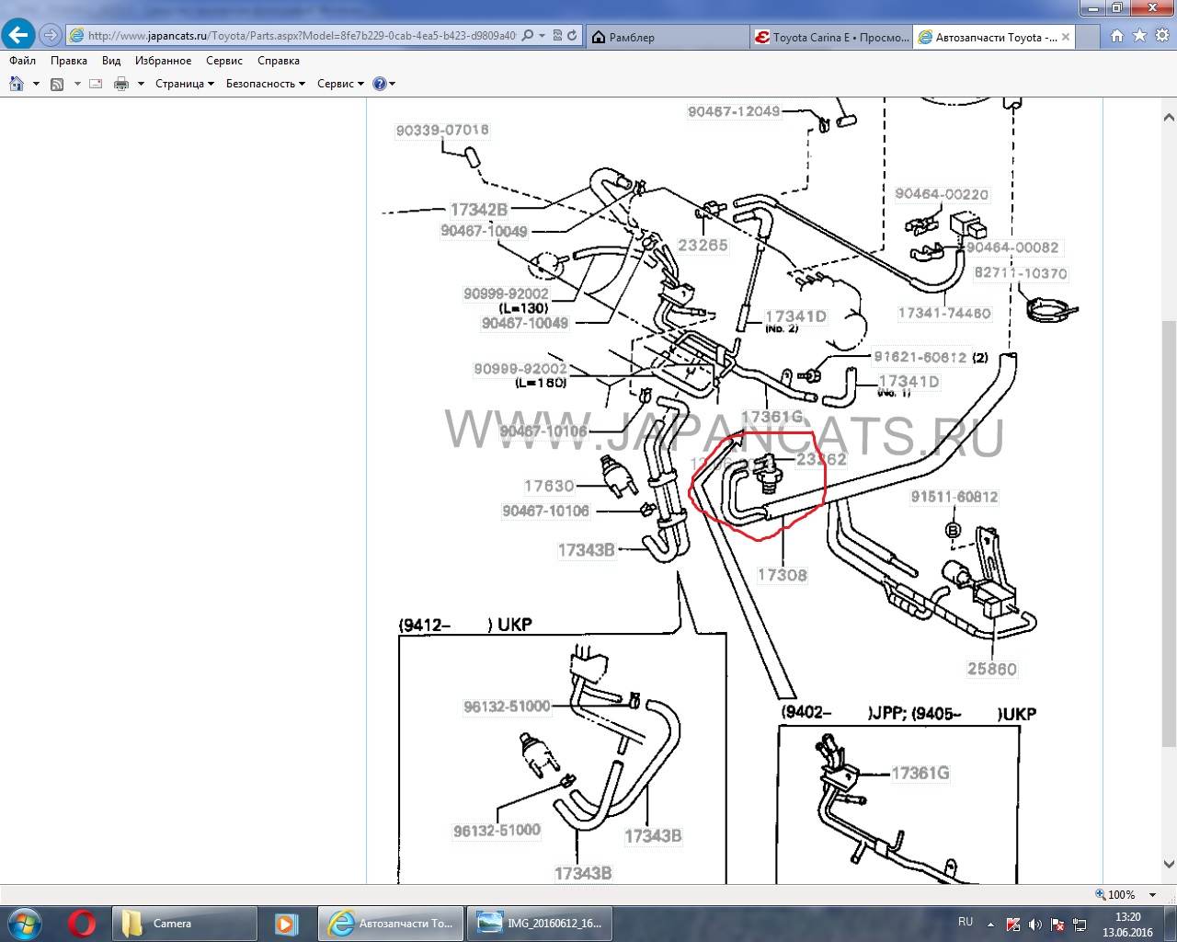Screen dimensions: 1177x942
Task: Refresh the page with the reload icon
Action: 572,36
